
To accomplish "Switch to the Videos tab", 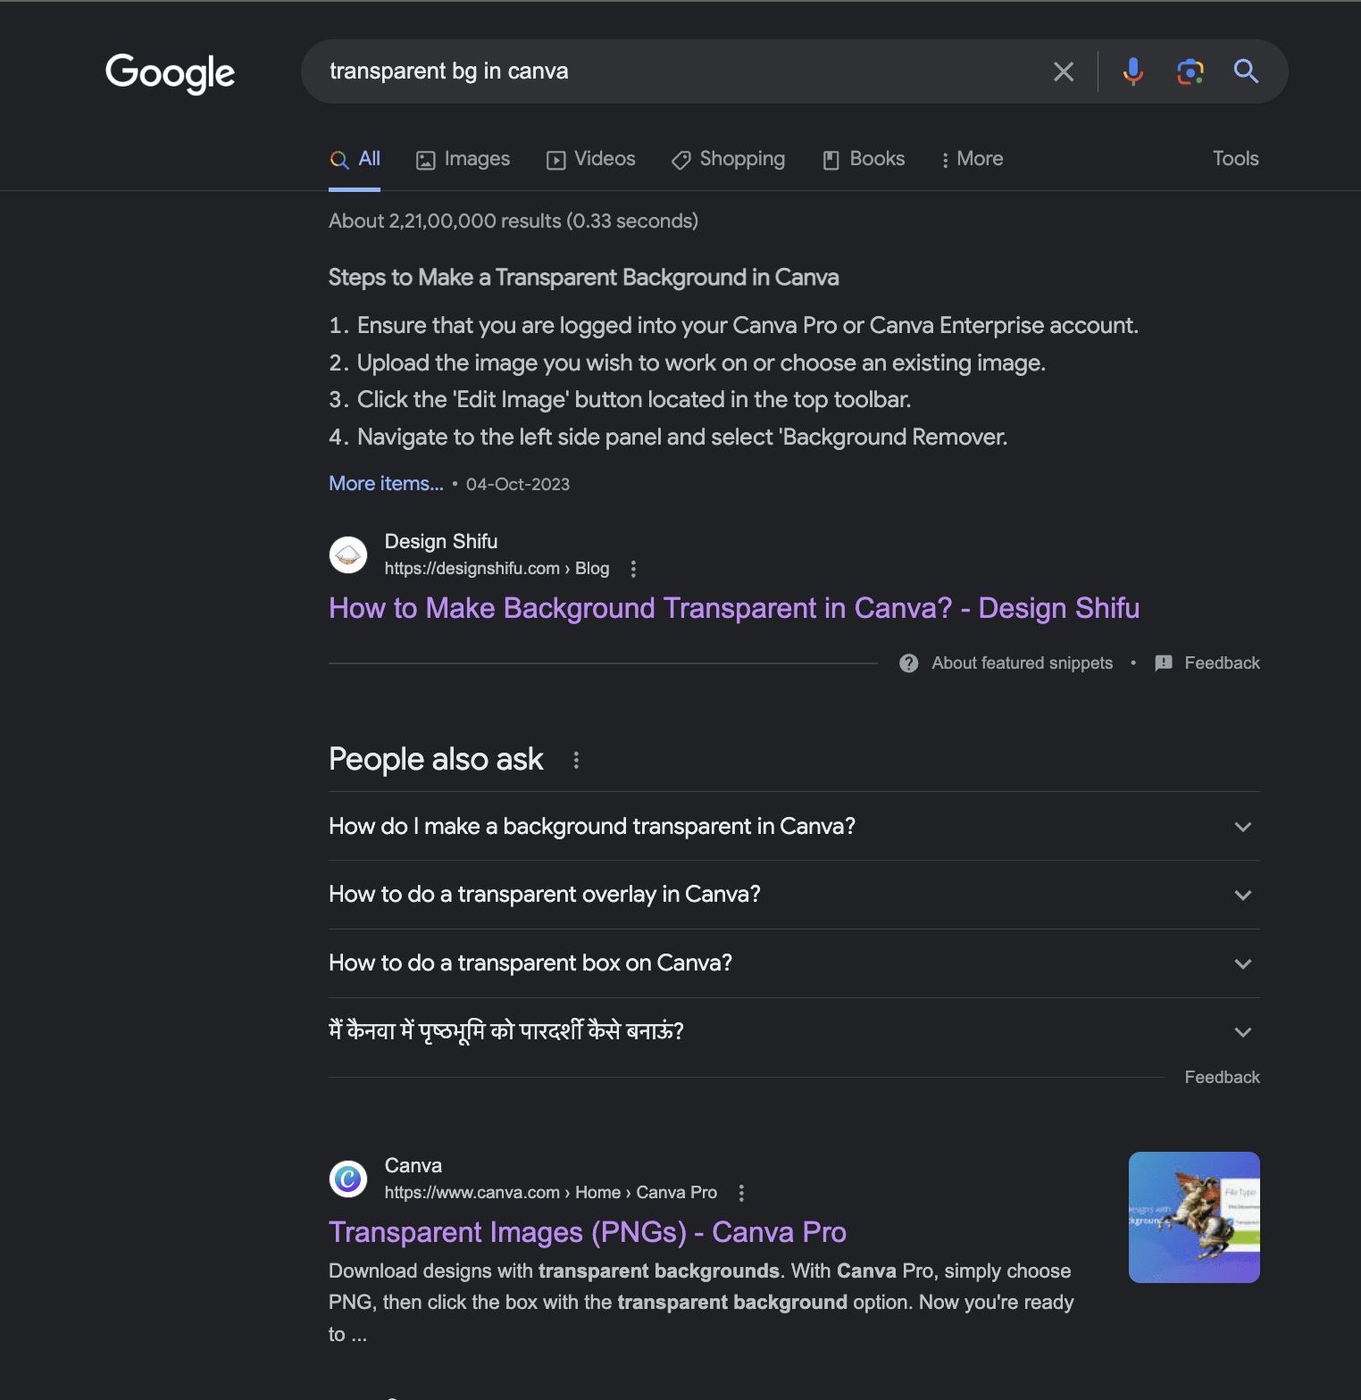I will (x=591, y=159).
